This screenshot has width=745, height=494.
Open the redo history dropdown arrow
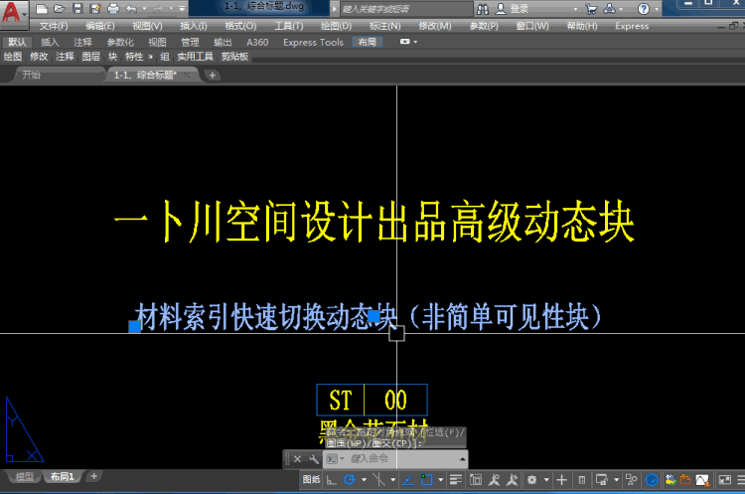[x=171, y=9]
